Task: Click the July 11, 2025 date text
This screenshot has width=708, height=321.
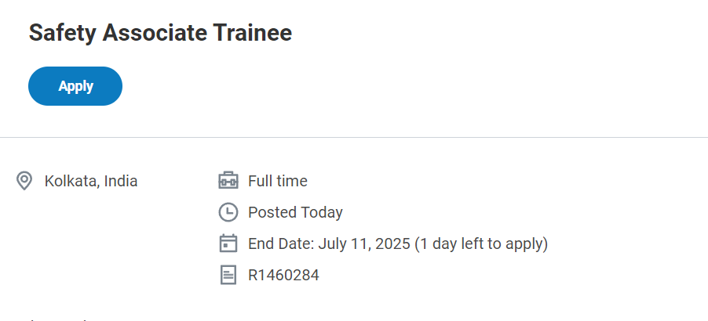Action: coord(364,244)
